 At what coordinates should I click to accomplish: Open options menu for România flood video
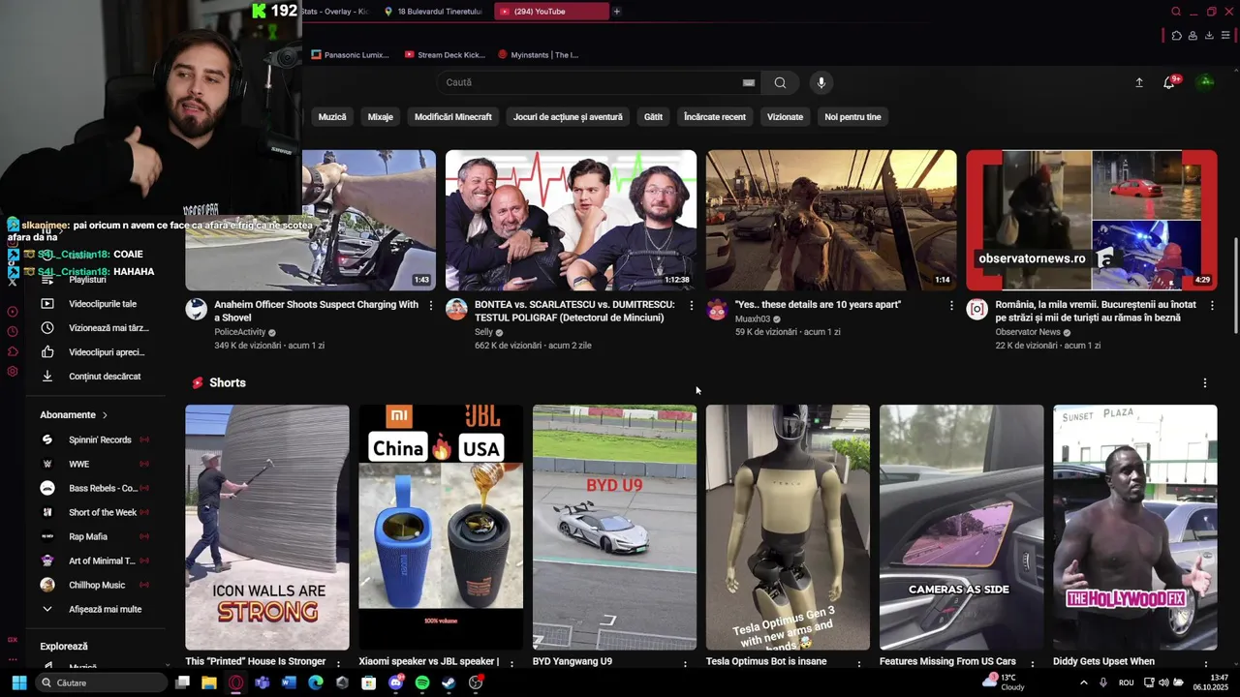coord(1211,305)
